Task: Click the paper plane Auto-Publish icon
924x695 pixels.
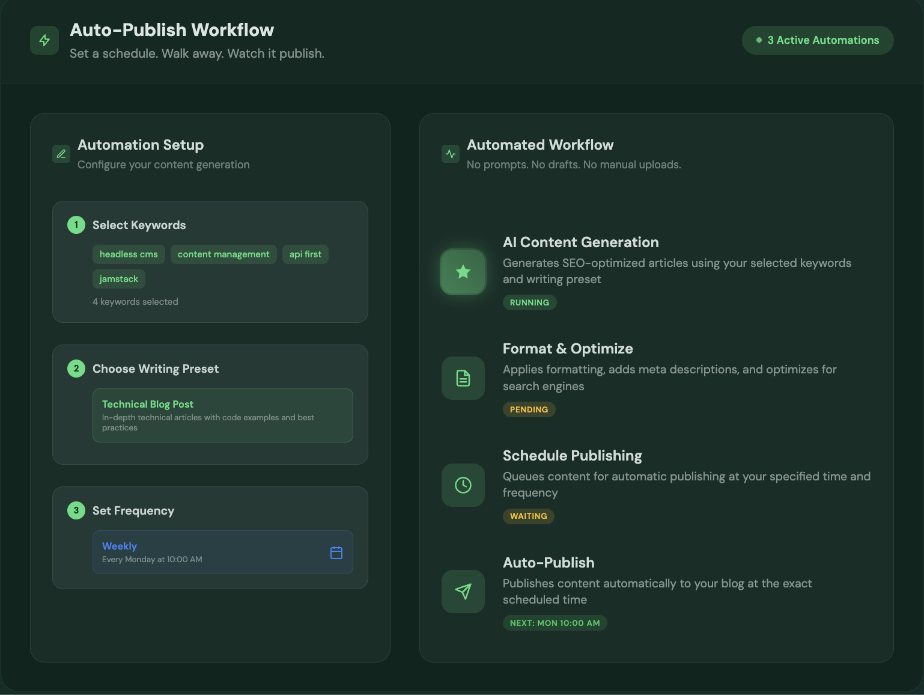Action: pyautogui.click(x=463, y=592)
